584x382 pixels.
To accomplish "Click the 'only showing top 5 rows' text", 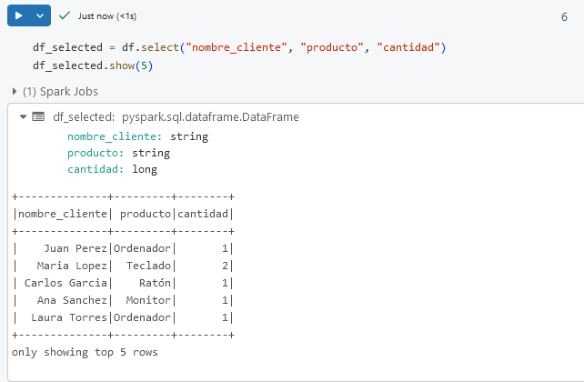I will (x=85, y=351).
